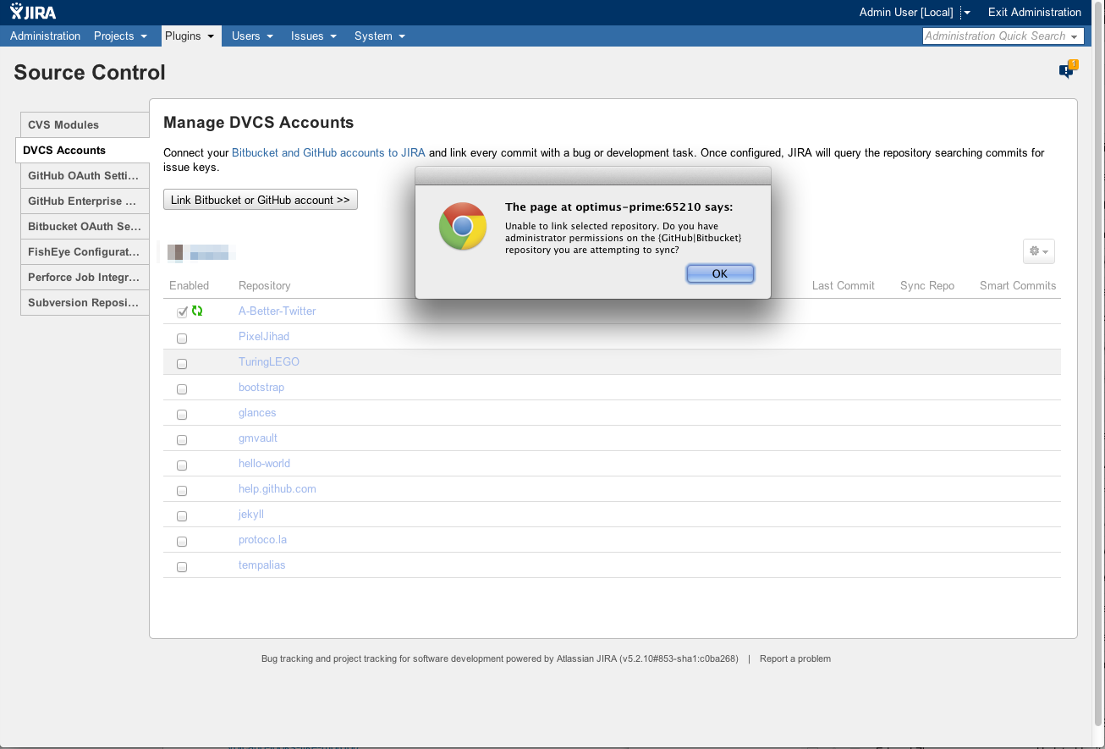
Task: Enable the gmvault repository checkbox
Action: coord(182,439)
